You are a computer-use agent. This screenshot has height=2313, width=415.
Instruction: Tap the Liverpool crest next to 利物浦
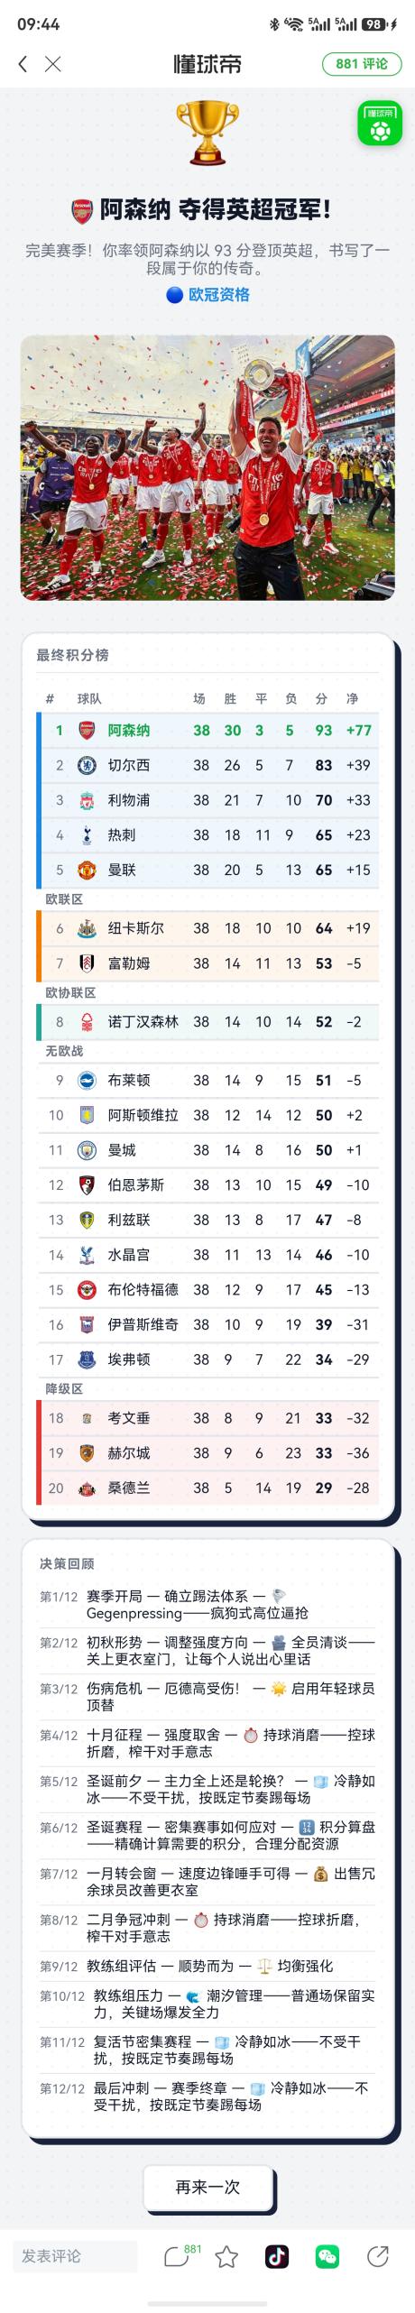[87, 800]
